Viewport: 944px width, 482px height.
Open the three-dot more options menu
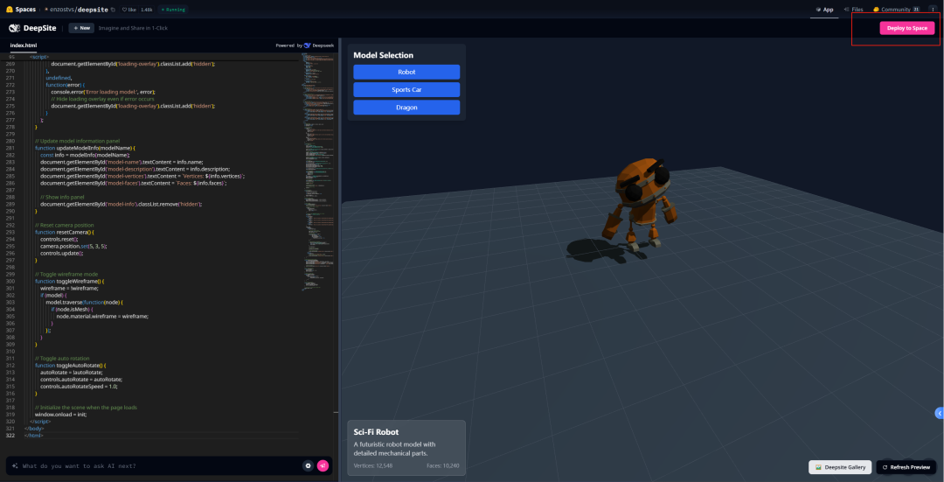932,10
